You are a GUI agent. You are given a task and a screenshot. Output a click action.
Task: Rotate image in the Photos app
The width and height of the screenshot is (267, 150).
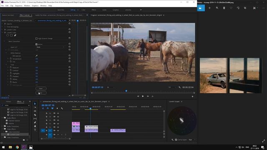click(238, 8)
